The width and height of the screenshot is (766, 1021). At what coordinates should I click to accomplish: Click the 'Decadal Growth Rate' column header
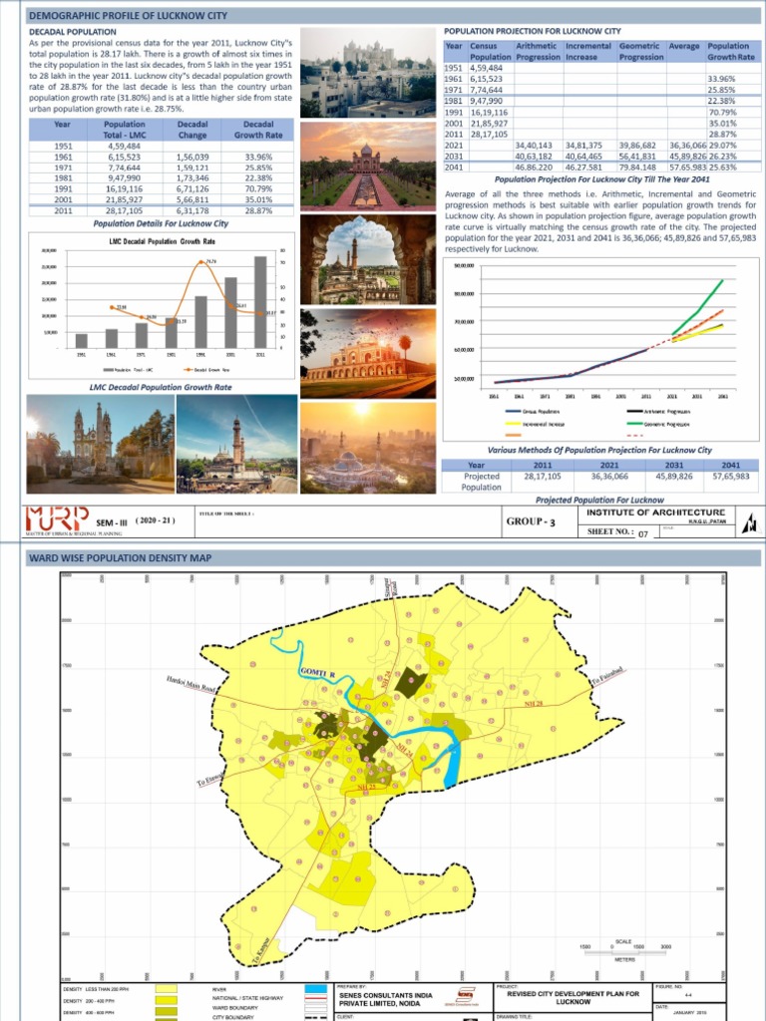tap(258, 130)
